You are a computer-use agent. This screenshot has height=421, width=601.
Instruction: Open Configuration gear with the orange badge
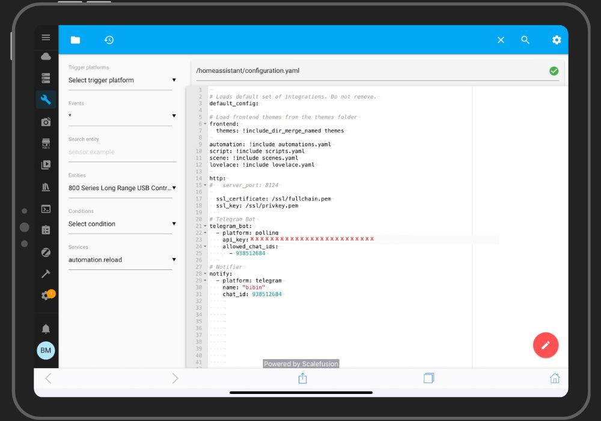click(46, 295)
